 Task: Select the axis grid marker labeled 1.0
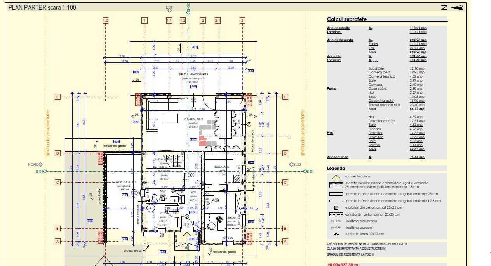coord(105,21)
